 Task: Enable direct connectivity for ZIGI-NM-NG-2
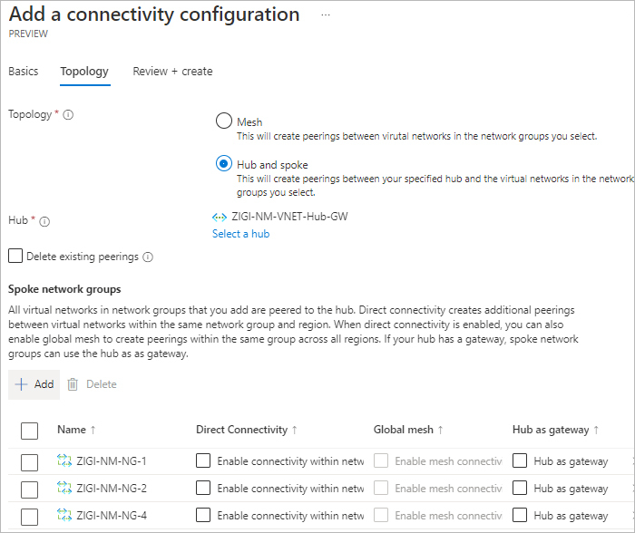[x=203, y=488]
